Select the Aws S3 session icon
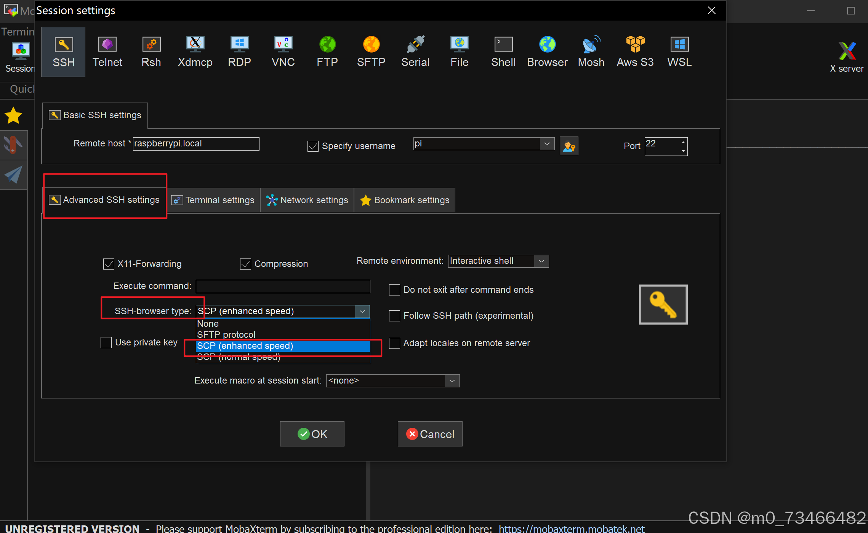868x533 pixels. point(635,51)
